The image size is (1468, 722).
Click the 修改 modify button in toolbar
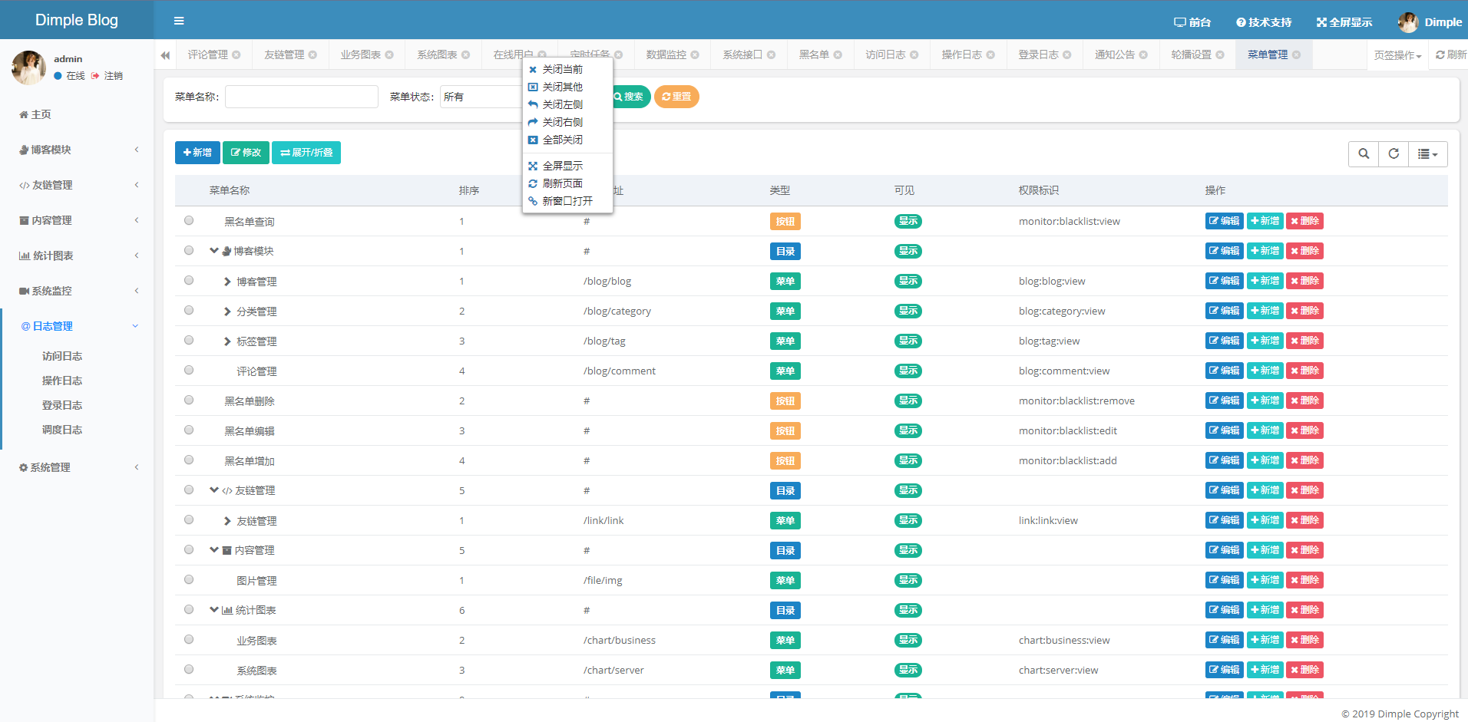(x=246, y=153)
